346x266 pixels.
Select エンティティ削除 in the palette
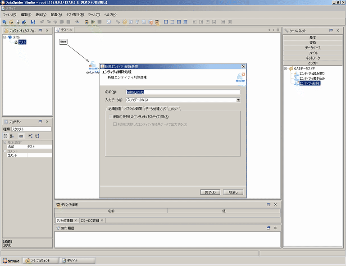point(310,83)
